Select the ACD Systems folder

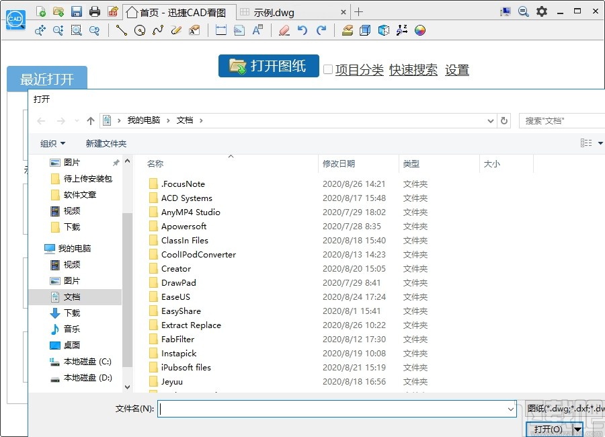187,198
